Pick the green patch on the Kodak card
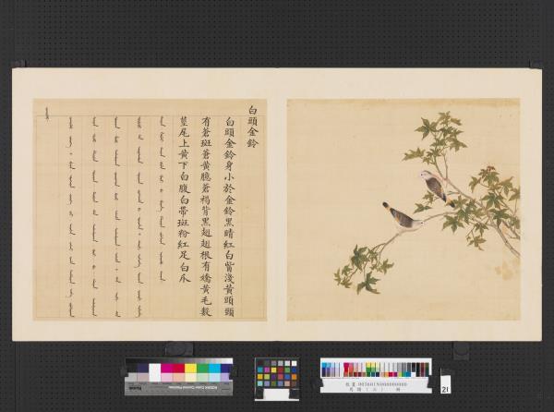The height and width of the screenshot is (412, 554). click(202, 369)
